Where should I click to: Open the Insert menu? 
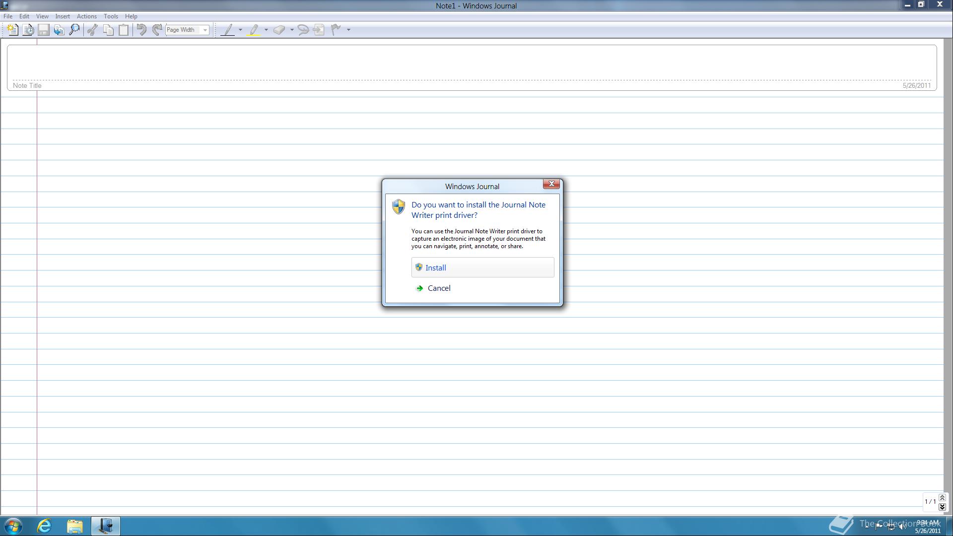[x=63, y=16]
